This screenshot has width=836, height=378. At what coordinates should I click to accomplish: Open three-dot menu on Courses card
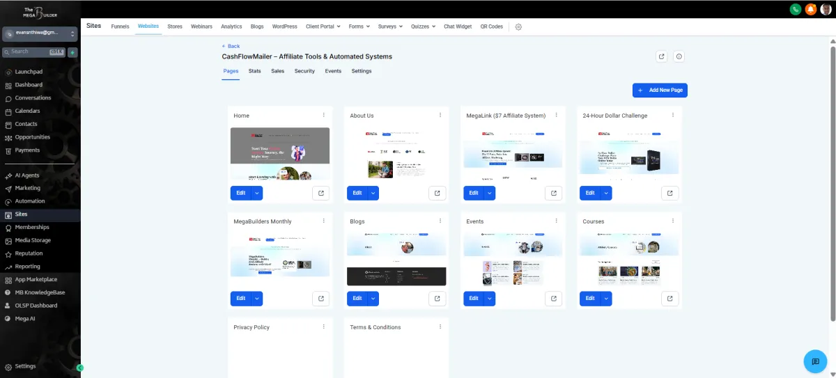pyautogui.click(x=673, y=221)
